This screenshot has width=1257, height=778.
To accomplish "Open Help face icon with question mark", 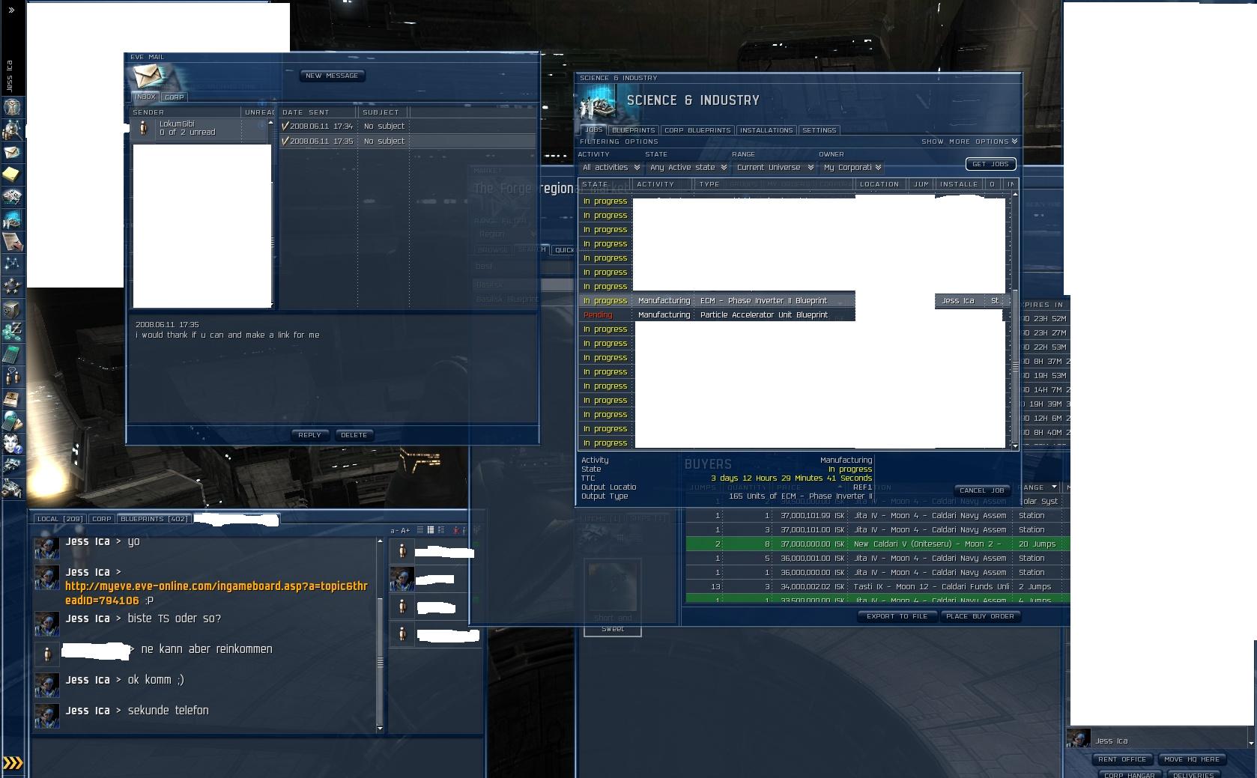I will click(x=12, y=444).
